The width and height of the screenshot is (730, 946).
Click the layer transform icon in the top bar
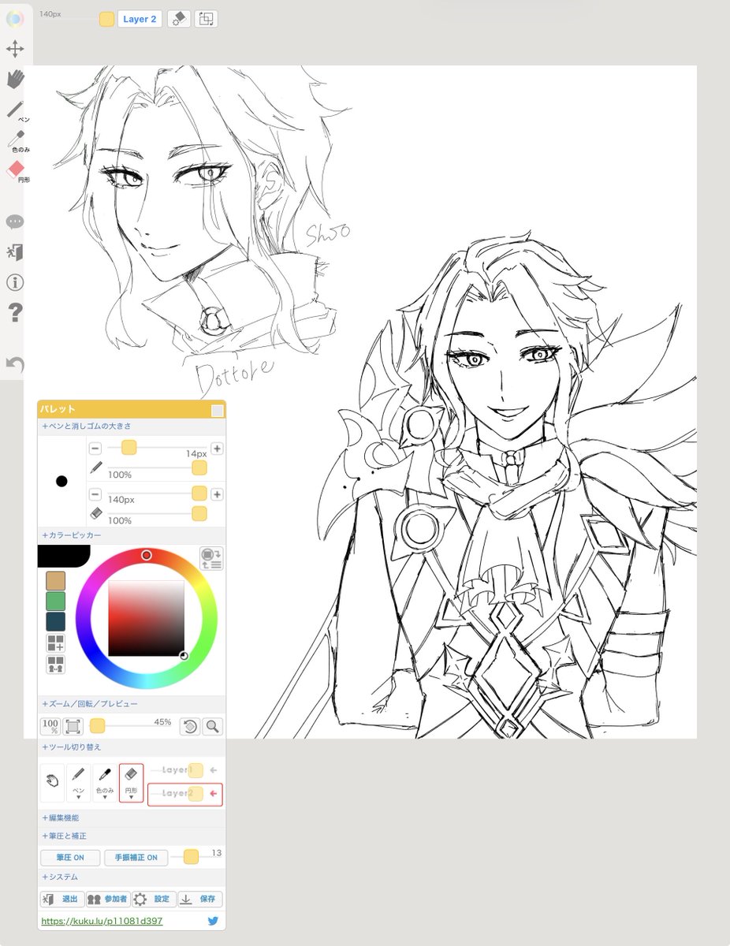[207, 19]
